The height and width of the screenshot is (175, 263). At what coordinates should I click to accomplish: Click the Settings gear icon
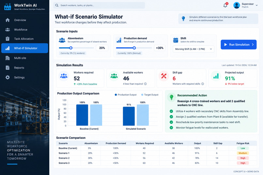[x=8, y=77]
